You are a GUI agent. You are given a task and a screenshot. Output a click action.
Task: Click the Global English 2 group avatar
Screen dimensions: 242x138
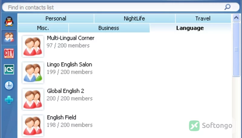click(x=33, y=99)
